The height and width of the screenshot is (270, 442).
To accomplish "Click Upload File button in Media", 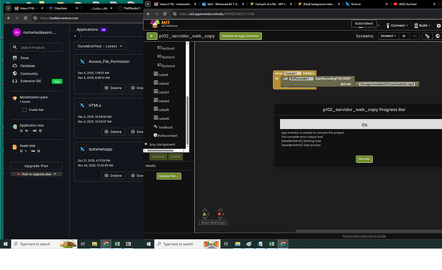I will coord(169,176).
